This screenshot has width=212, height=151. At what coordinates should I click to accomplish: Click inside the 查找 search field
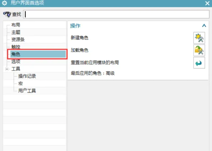[116, 14]
